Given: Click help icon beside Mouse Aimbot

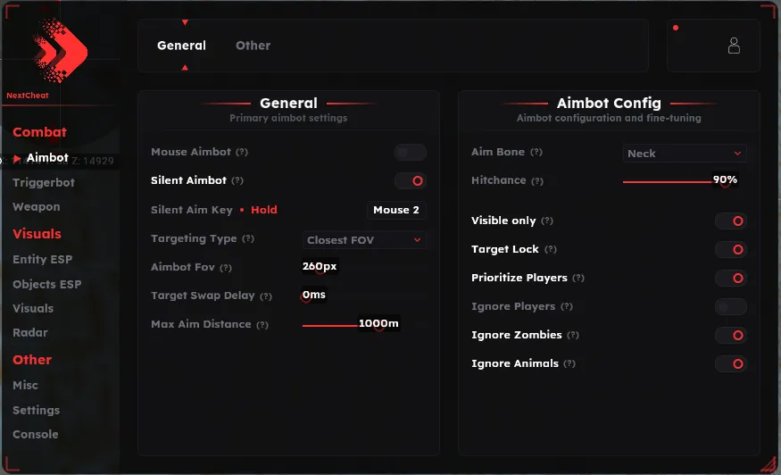Looking at the screenshot, I should (x=242, y=152).
